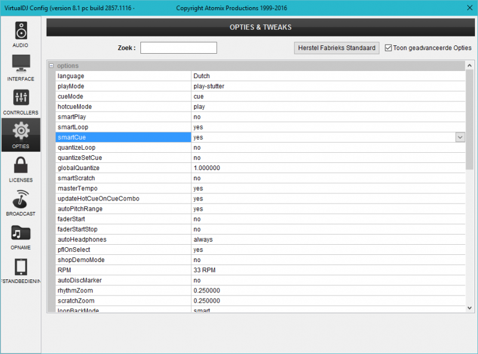Select the shopDemoMode option row
This screenshot has height=354, width=478.
point(260,260)
